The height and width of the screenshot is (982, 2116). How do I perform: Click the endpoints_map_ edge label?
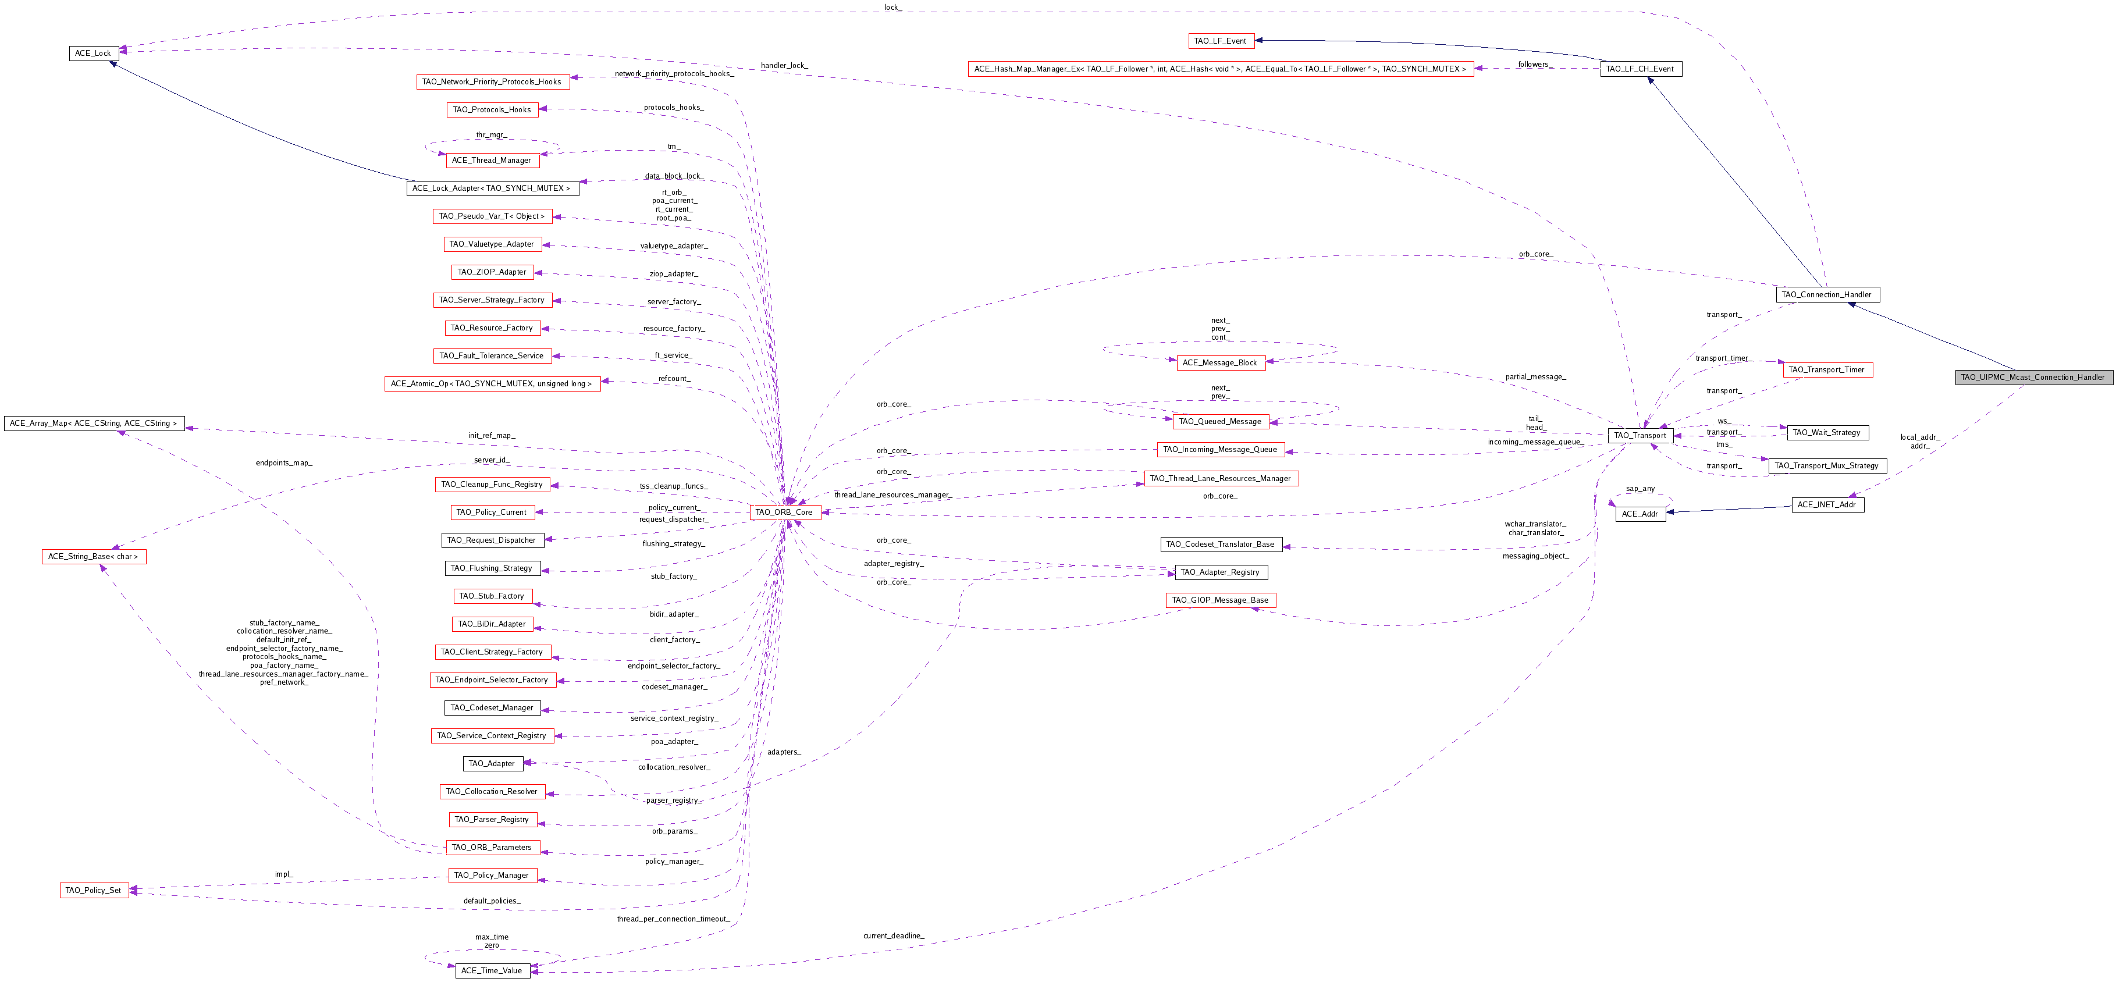[x=284, y=463]
